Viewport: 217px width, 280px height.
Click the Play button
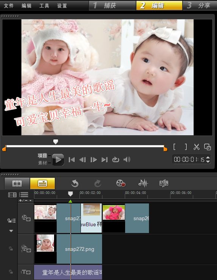58,160
